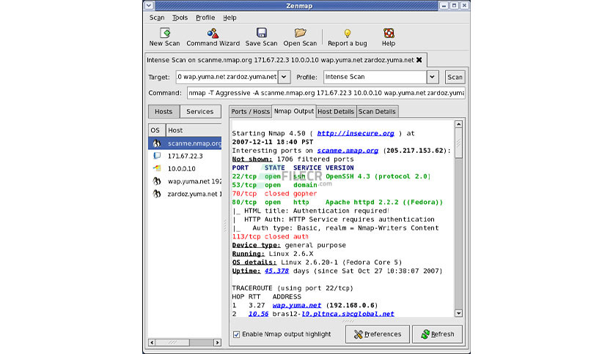Click the 10.56 RTT link

point(258,314)
